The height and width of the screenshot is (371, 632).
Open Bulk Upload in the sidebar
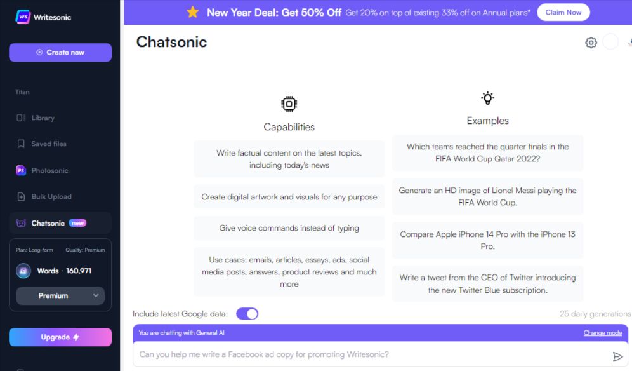51,197
